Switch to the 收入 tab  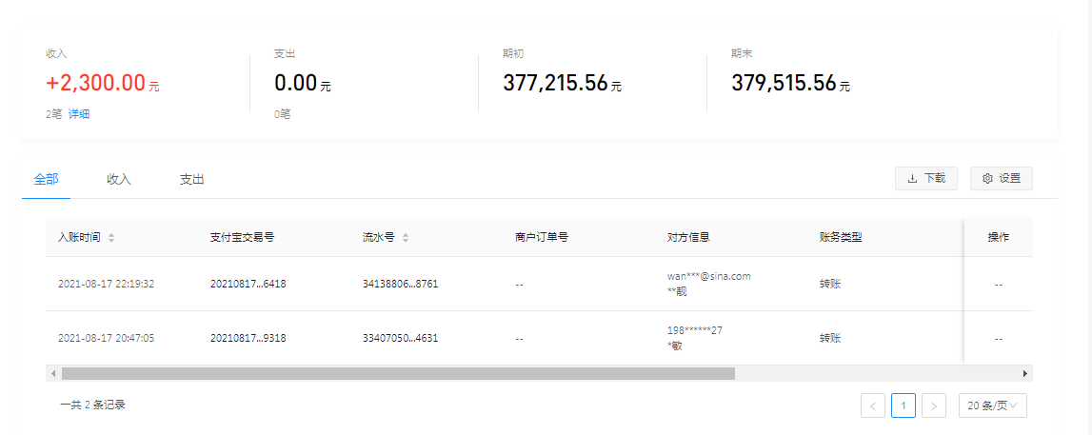[x=119, y=179]
